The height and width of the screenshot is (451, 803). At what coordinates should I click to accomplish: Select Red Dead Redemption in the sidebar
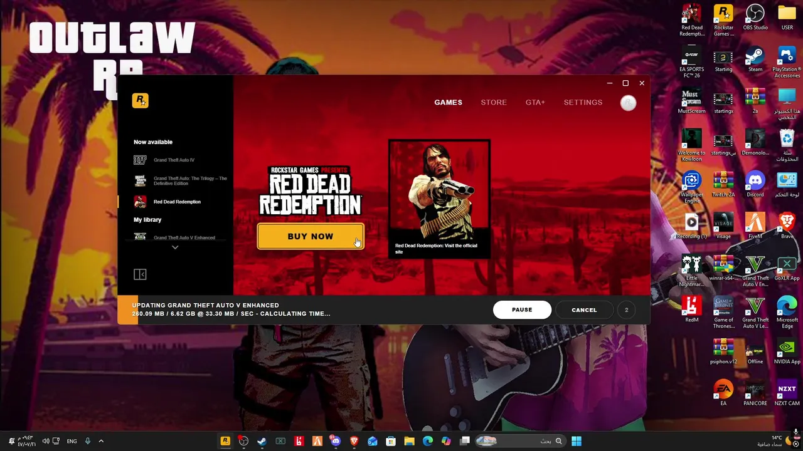click(x=168, y=202)
